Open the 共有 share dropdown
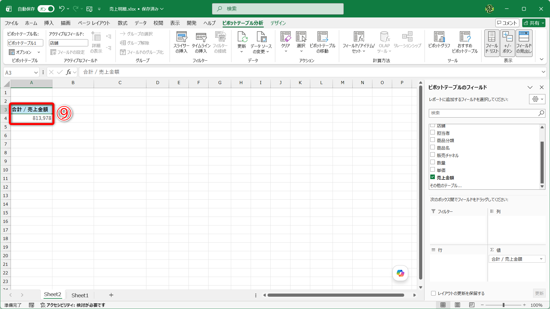The image size is (550, 309). pos(534,23)
